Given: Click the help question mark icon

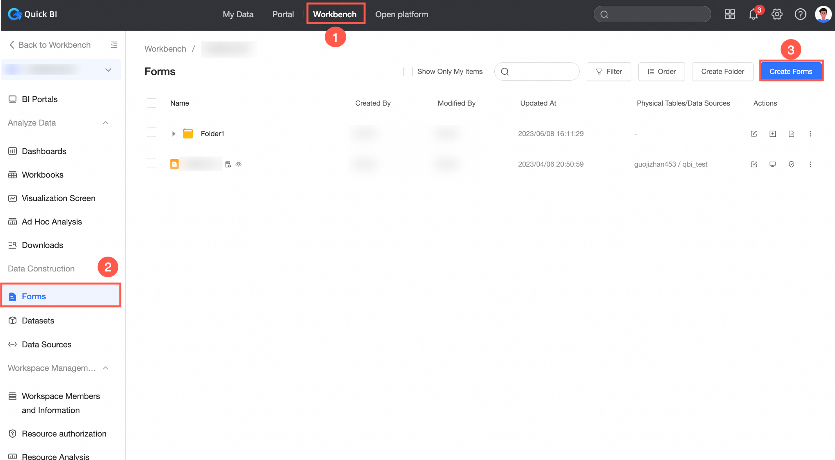Looking at the screenshot, I should coord(800,14).
